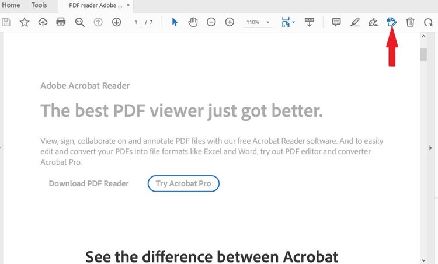This screenshot has height=264, width=438.
Task: Print the document with the printer icon
Action: pos(61,22)
